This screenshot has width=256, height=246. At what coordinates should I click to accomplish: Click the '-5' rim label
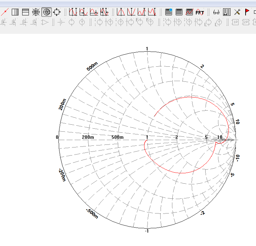pos(232,175)
